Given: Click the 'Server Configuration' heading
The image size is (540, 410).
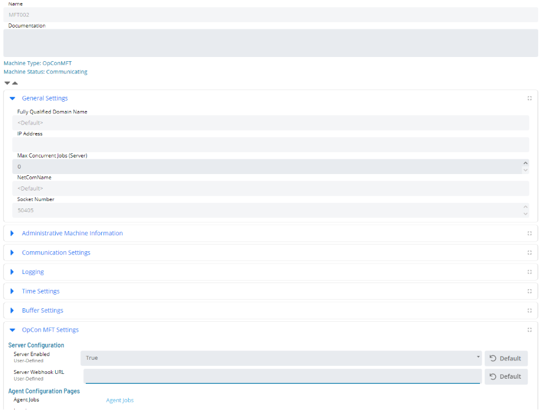Looking at the screenshot, I should [36, 345].
